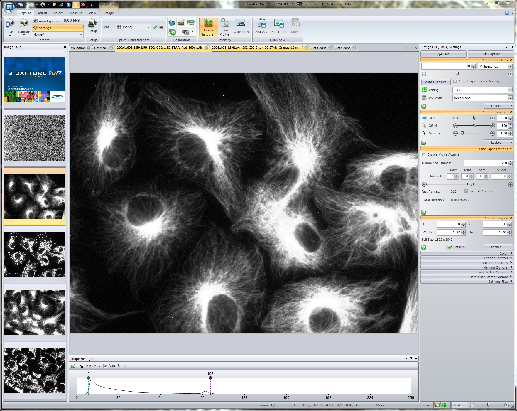Click the Live button in Retiga settings
The height and width of the screenshot is (411, 517).
[x=443, y=54]
